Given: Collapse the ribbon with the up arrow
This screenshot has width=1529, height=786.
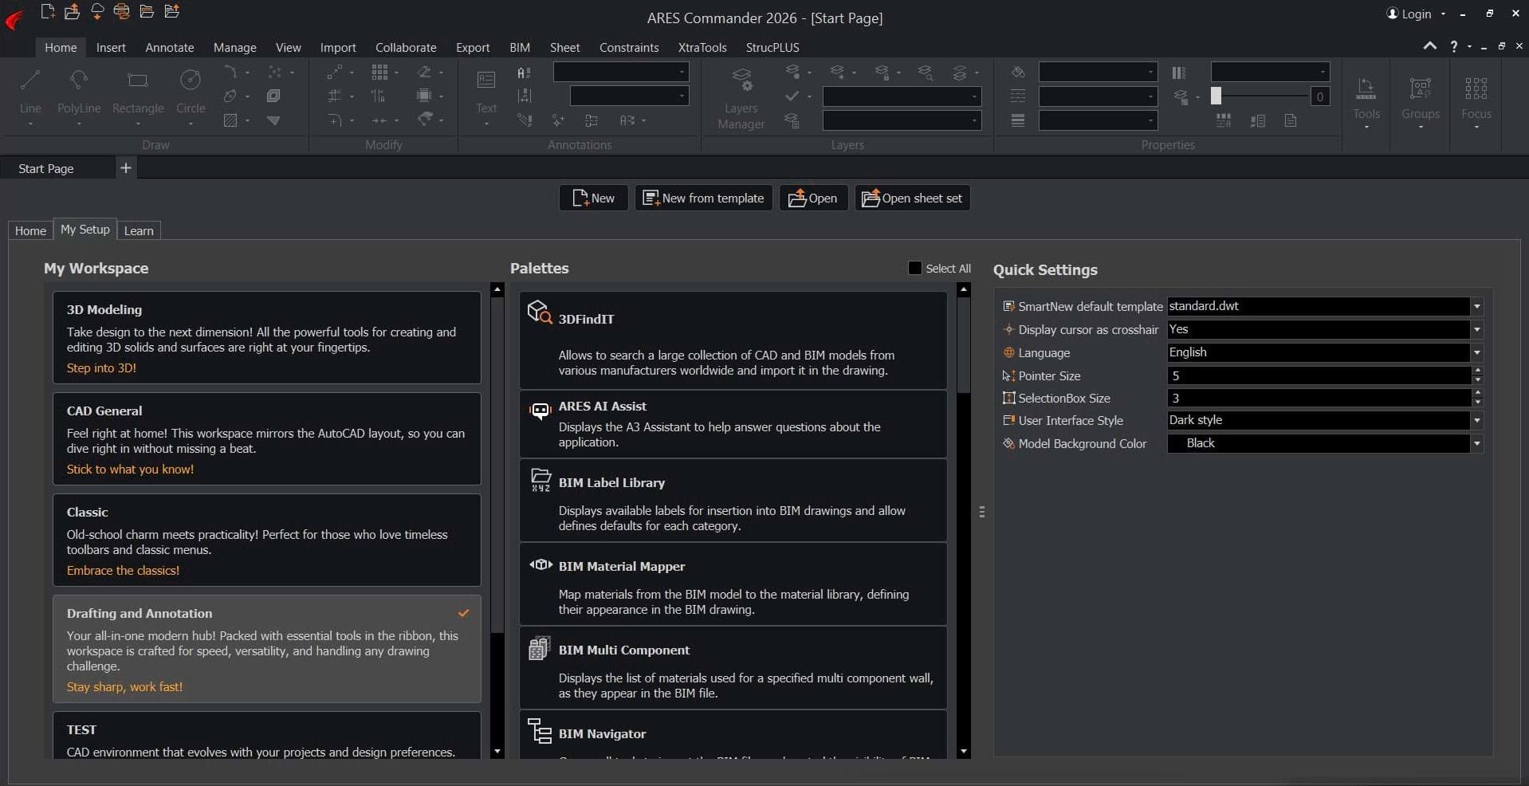Looking at the screenshot, I should [1430, 46].
